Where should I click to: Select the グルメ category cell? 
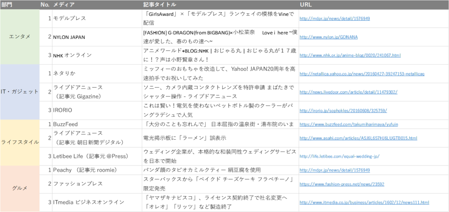click(x=20, y=188)
